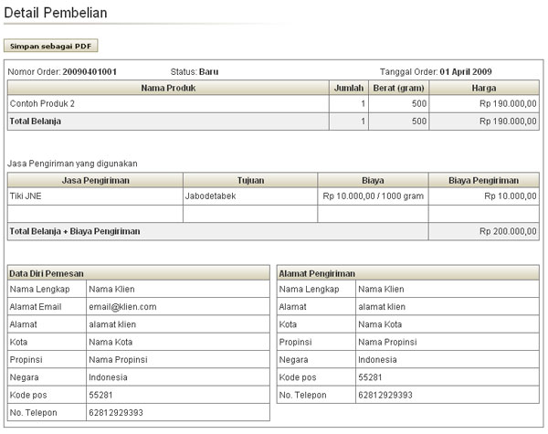Viewport: 548px width, 434px height.
Task: Click the Harga column header
Action: coord(484,89)
